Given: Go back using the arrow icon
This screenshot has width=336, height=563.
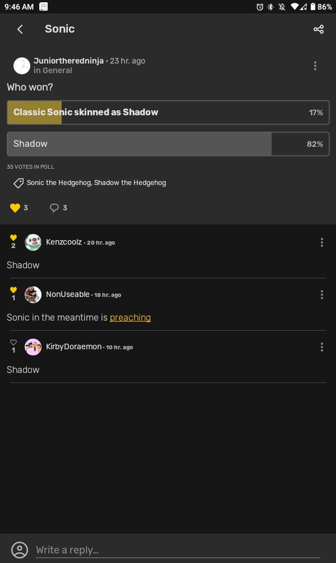Looking at the screenshot, I should coord(20,29).
